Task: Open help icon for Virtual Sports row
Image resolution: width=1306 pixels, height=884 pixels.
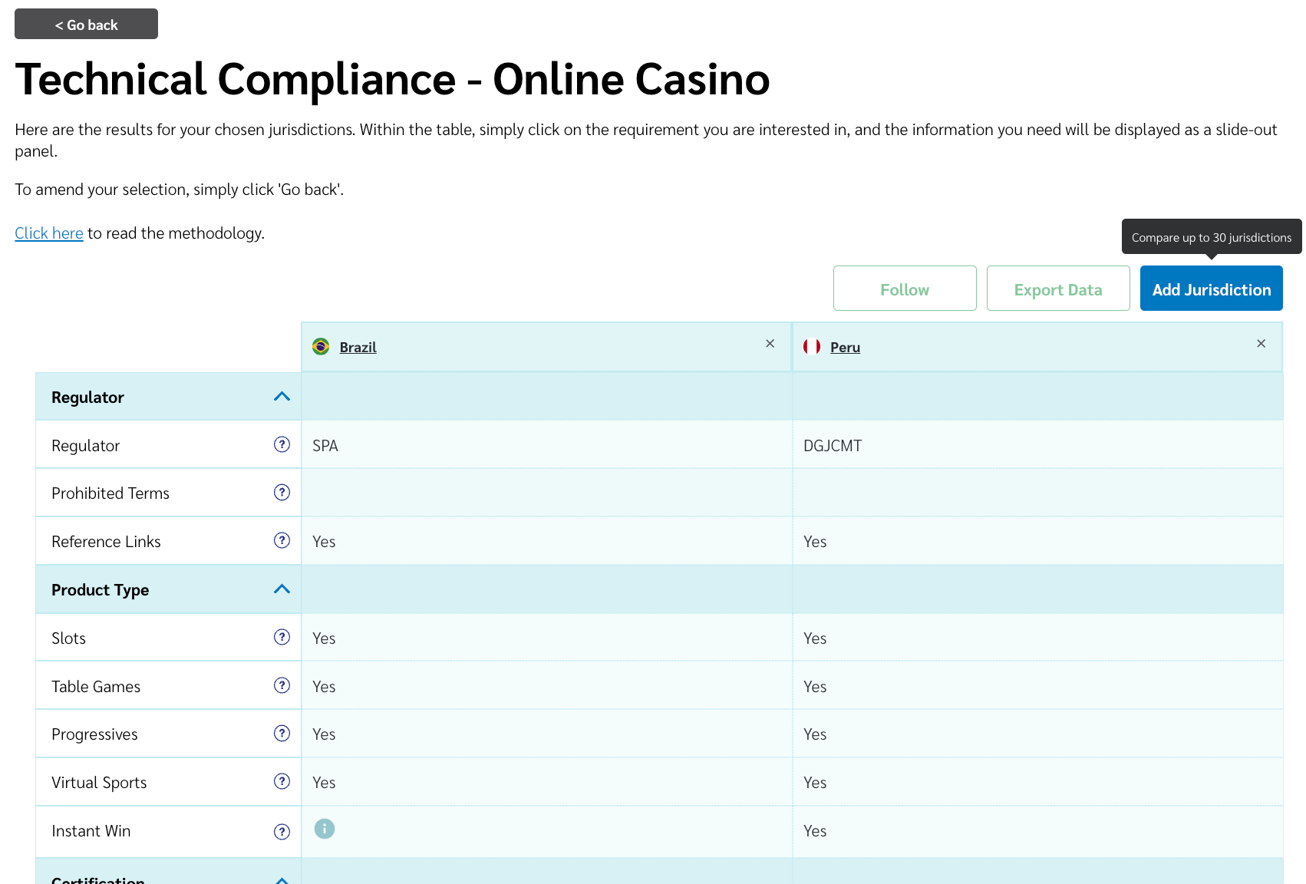Action: pos(282,781)
